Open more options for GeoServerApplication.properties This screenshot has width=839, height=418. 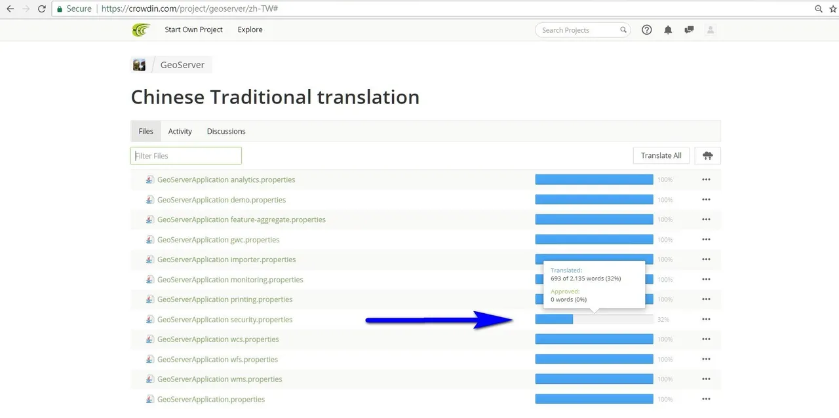click(706, 400)
